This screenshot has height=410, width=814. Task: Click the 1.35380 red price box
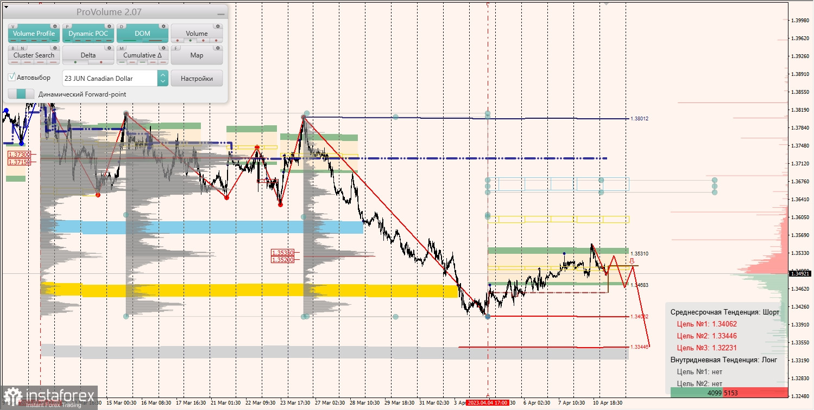(x=282, y=252)
